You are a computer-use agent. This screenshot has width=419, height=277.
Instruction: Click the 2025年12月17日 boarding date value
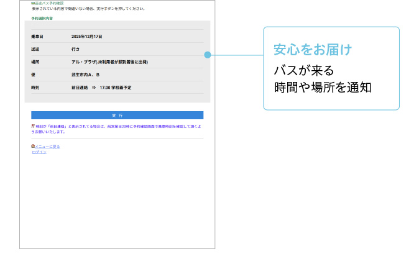87,37
